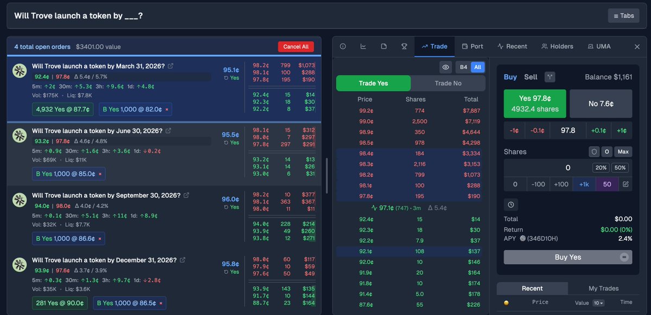Click the Trove logo of the June 30 market
The height and width of the screenshot is (315, 651).
(20, 136)
